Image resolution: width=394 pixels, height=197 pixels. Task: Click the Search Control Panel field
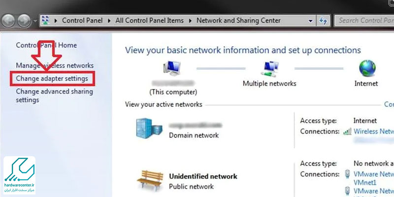pos(364,21)
